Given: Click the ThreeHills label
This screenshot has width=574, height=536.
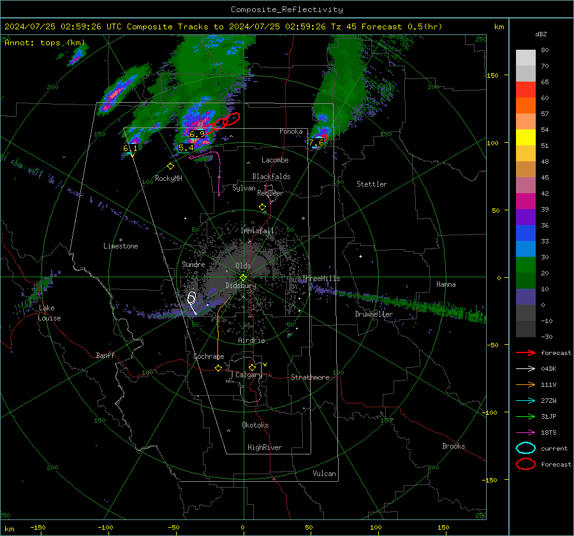Looking at the screenshot, I should coord(321,279).
